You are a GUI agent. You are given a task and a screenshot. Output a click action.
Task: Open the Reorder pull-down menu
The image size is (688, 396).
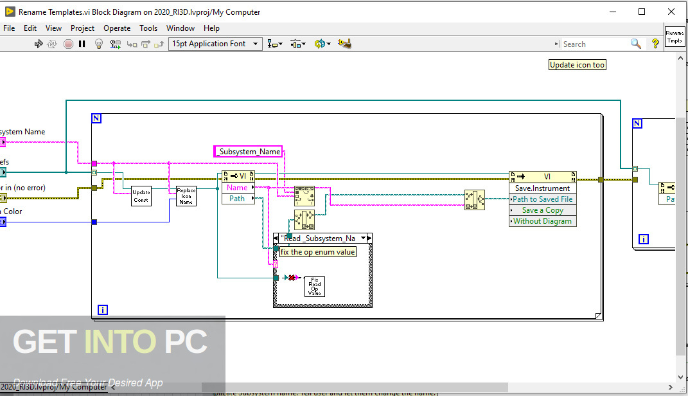[322, 44]
